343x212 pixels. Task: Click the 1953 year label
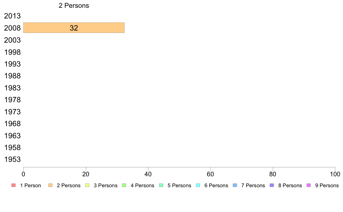pyautogui.click(x=12, y=159)
